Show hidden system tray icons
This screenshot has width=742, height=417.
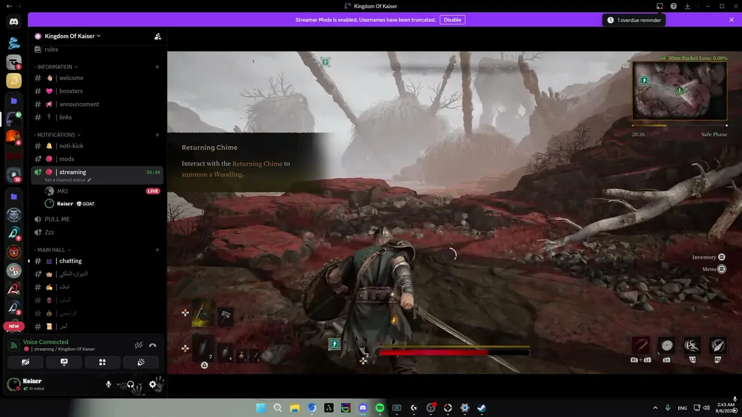(655, 408)
